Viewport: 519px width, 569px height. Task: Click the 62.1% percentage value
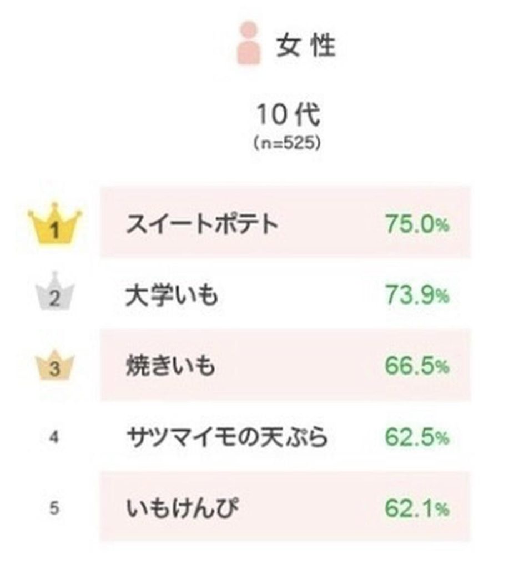pos(417,508)
